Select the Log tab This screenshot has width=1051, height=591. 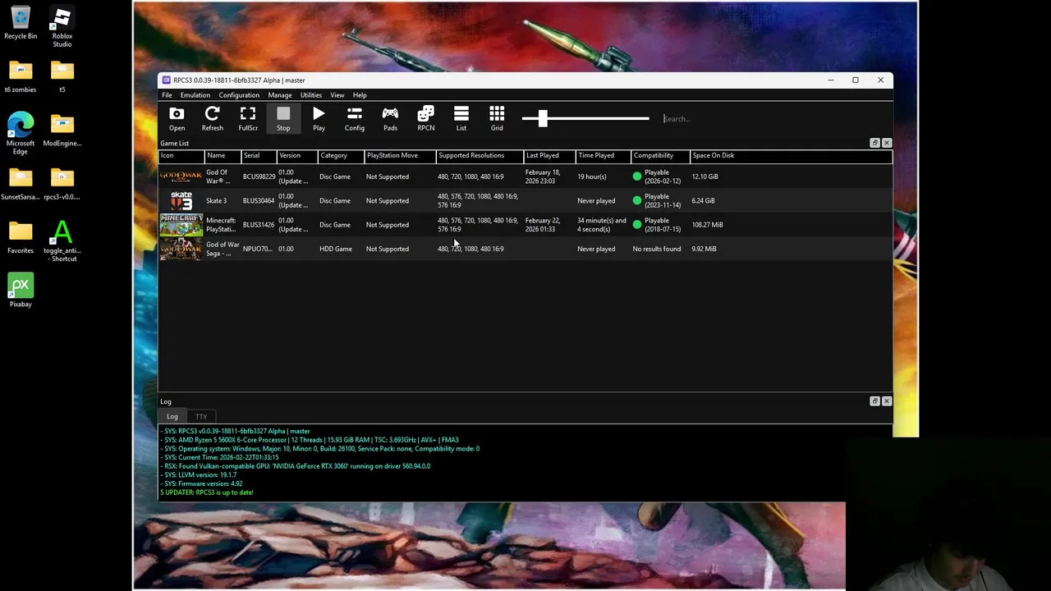[x=172, y=417]
